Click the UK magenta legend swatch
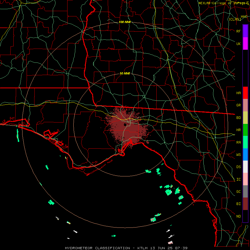 click(x=245, y=44)
